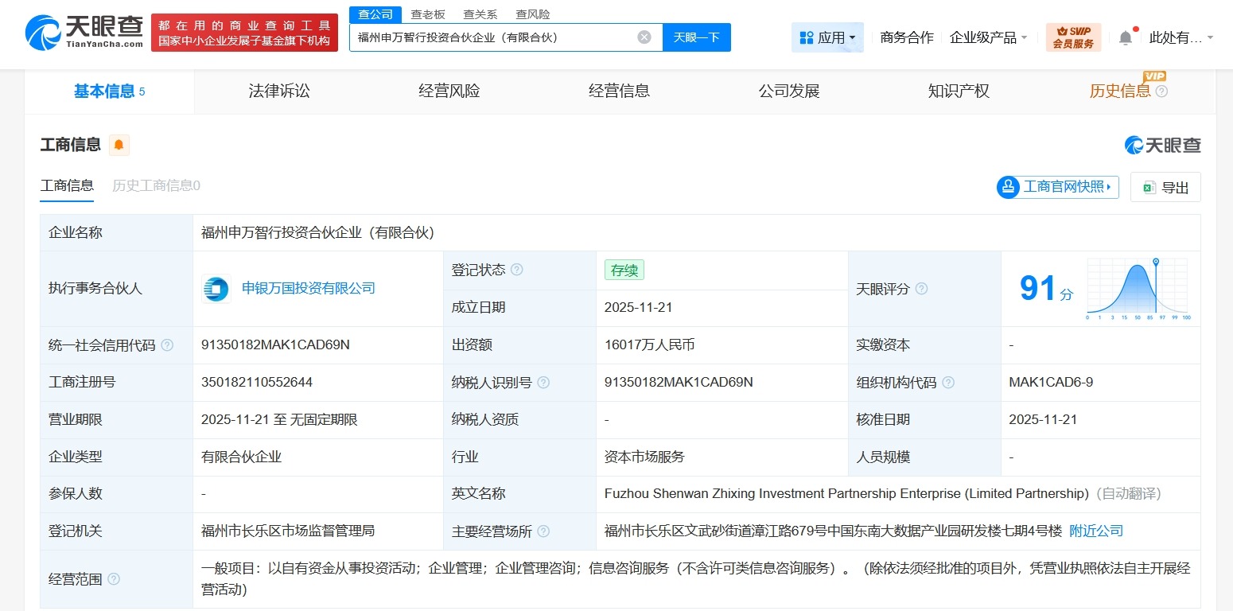Click the question mark beside 天眼评分
Image resolution: width=1233 pixels, height=611 pixels.
tap(921, 289)
